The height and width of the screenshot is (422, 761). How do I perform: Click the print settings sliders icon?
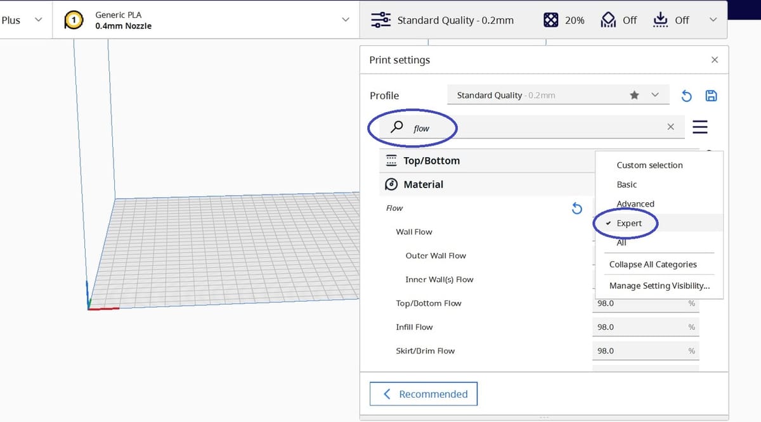(x=380, y=20)
